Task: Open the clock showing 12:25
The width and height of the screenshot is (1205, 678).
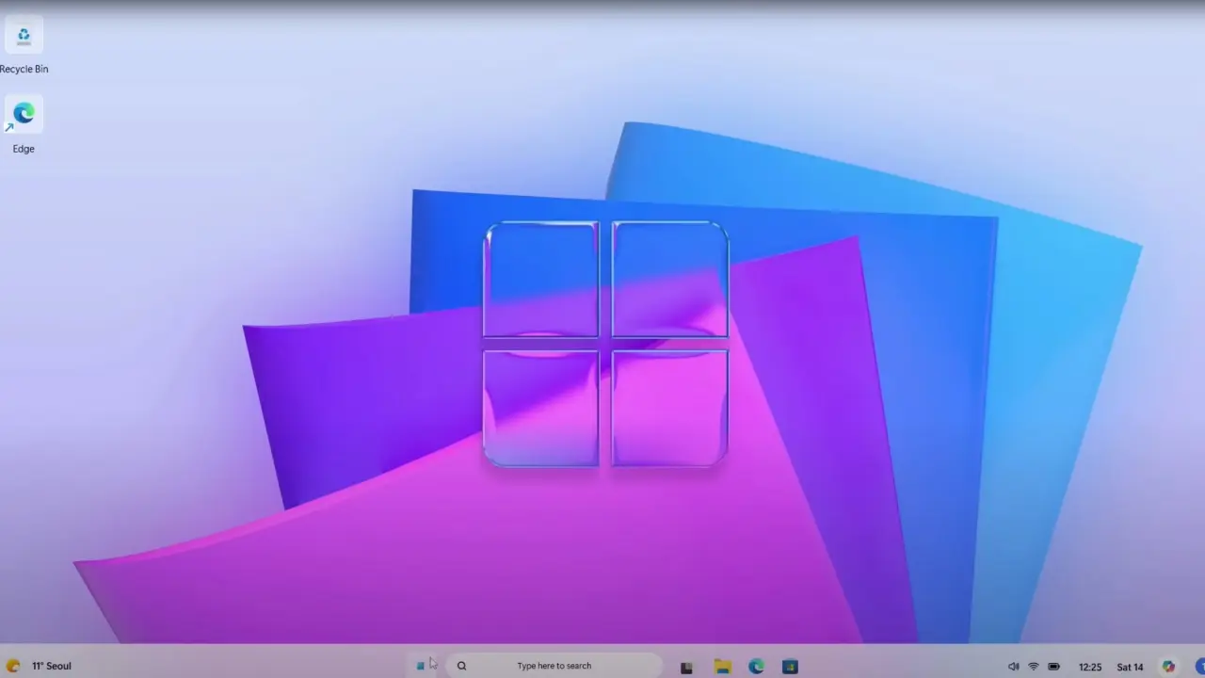Action: (1089, 667)
